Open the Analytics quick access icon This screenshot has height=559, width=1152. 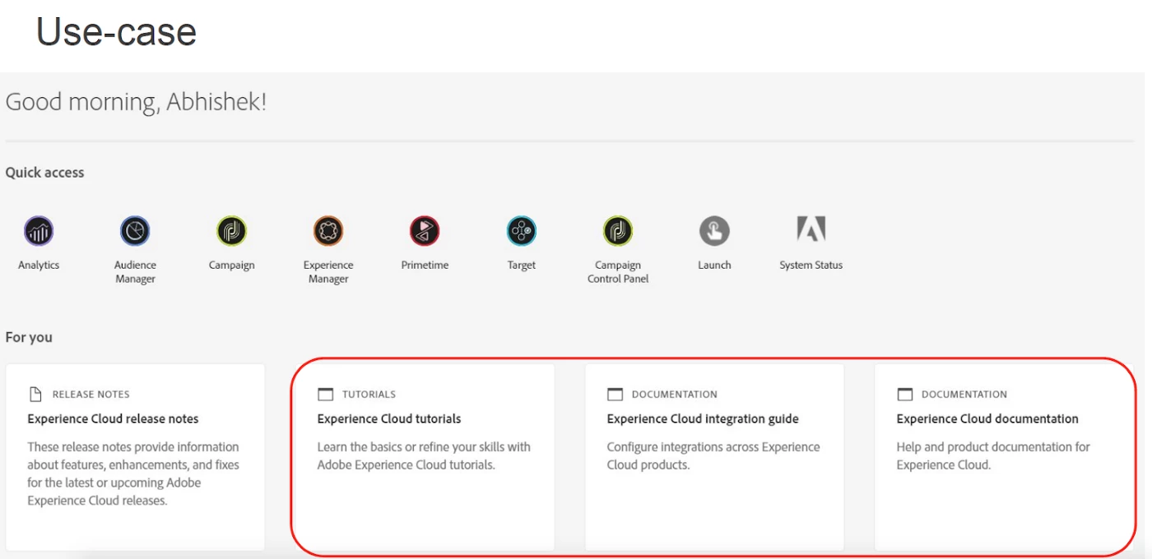click(39, 231)
